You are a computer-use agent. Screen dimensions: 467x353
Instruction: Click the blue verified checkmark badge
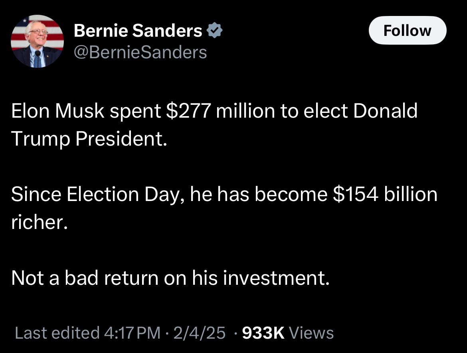[x=214, y=31]
